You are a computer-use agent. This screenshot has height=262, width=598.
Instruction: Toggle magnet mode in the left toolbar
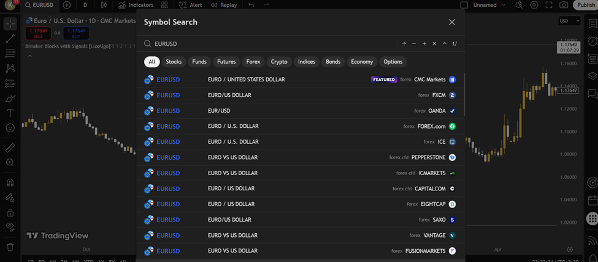[10, 182]
